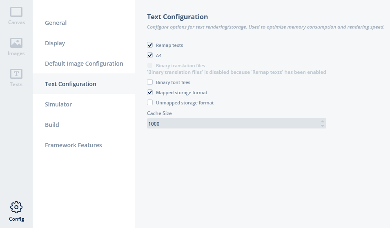Open the Canvas view icon

click(16, 12)
